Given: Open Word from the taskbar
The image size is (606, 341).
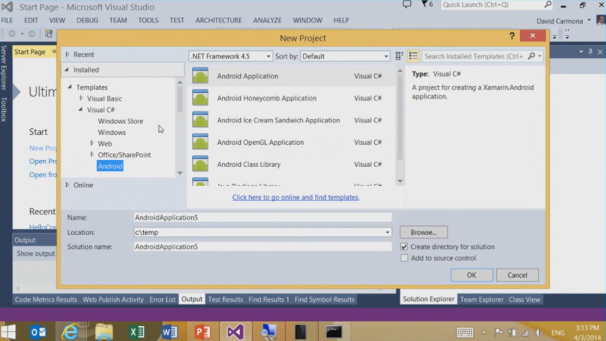Looking at the screenshot, I should [170, 332].
